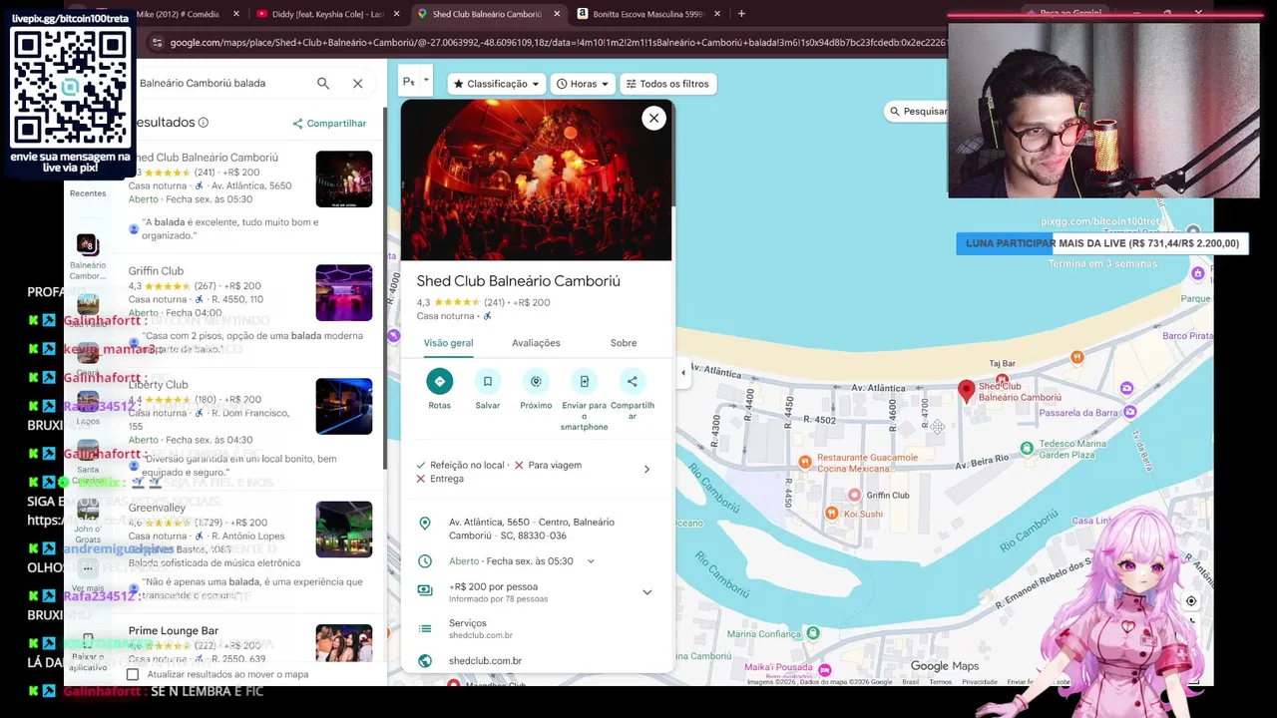Viewport: 1277px width, 718px height.
Task: Click the magnifier icon in the Maps search box
Action: (323, 84)
